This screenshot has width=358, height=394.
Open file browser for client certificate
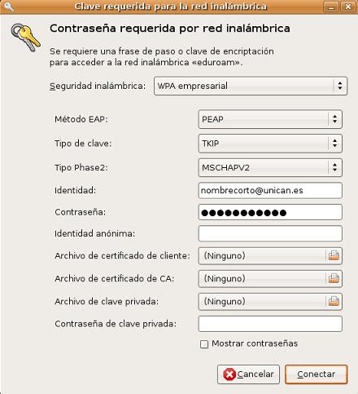point(334,255)
